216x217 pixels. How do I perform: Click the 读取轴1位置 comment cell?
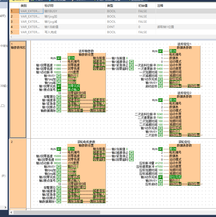coord(165,27)
